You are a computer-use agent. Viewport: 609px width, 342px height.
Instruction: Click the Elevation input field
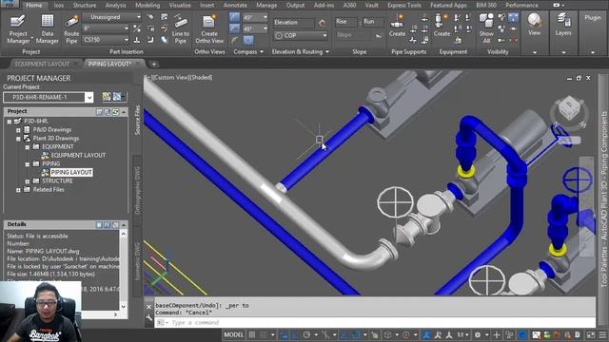pos(294,23)
